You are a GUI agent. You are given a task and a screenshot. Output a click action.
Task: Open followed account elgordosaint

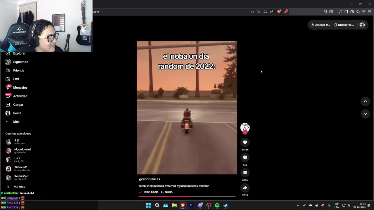point(18,151)
